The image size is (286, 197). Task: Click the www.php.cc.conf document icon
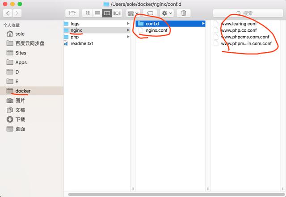[216, 30]
